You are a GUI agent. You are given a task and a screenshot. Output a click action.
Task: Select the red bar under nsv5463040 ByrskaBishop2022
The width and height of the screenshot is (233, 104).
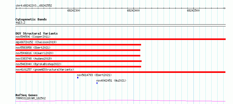78,67
